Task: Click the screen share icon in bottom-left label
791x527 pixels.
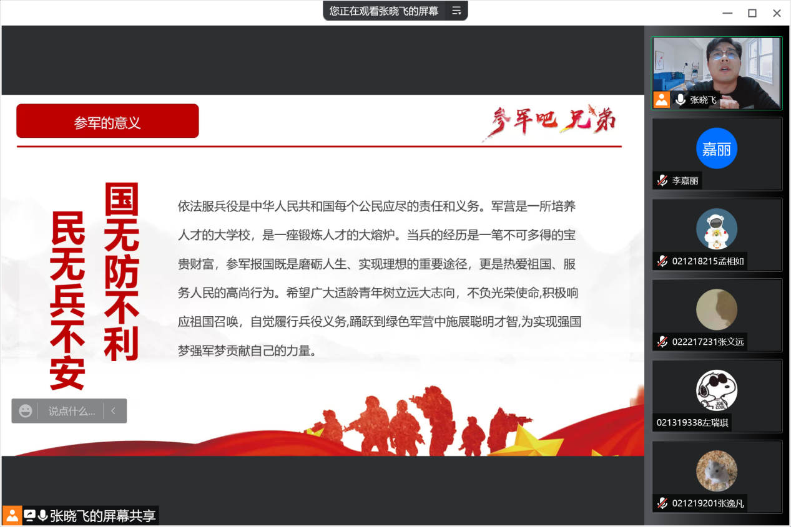Action: 29,516
